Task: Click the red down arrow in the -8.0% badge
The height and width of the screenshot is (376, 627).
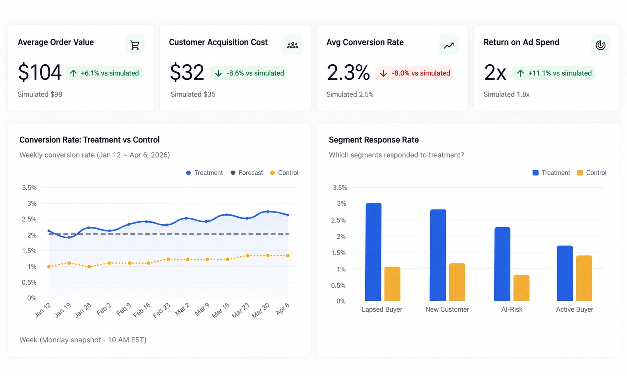Action: point(383,73)
